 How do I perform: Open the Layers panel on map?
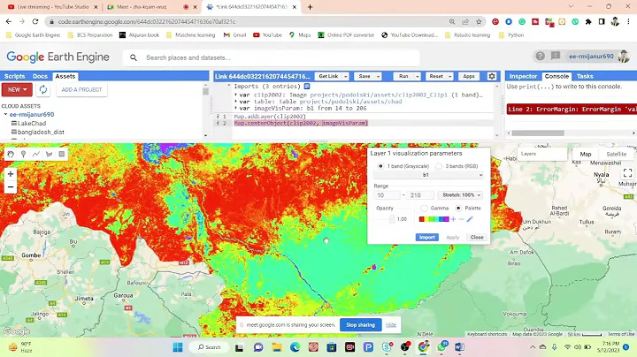(x=542, y=154)
